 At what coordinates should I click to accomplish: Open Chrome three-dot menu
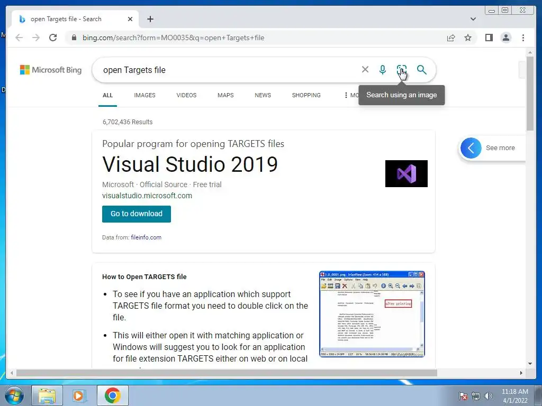523,38
